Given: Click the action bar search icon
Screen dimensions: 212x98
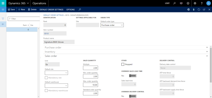Looking at the screenshot, I should (x=80, y=9).
